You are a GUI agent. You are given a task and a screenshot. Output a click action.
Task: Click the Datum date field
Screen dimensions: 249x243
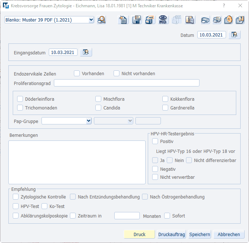coord(212,35)
